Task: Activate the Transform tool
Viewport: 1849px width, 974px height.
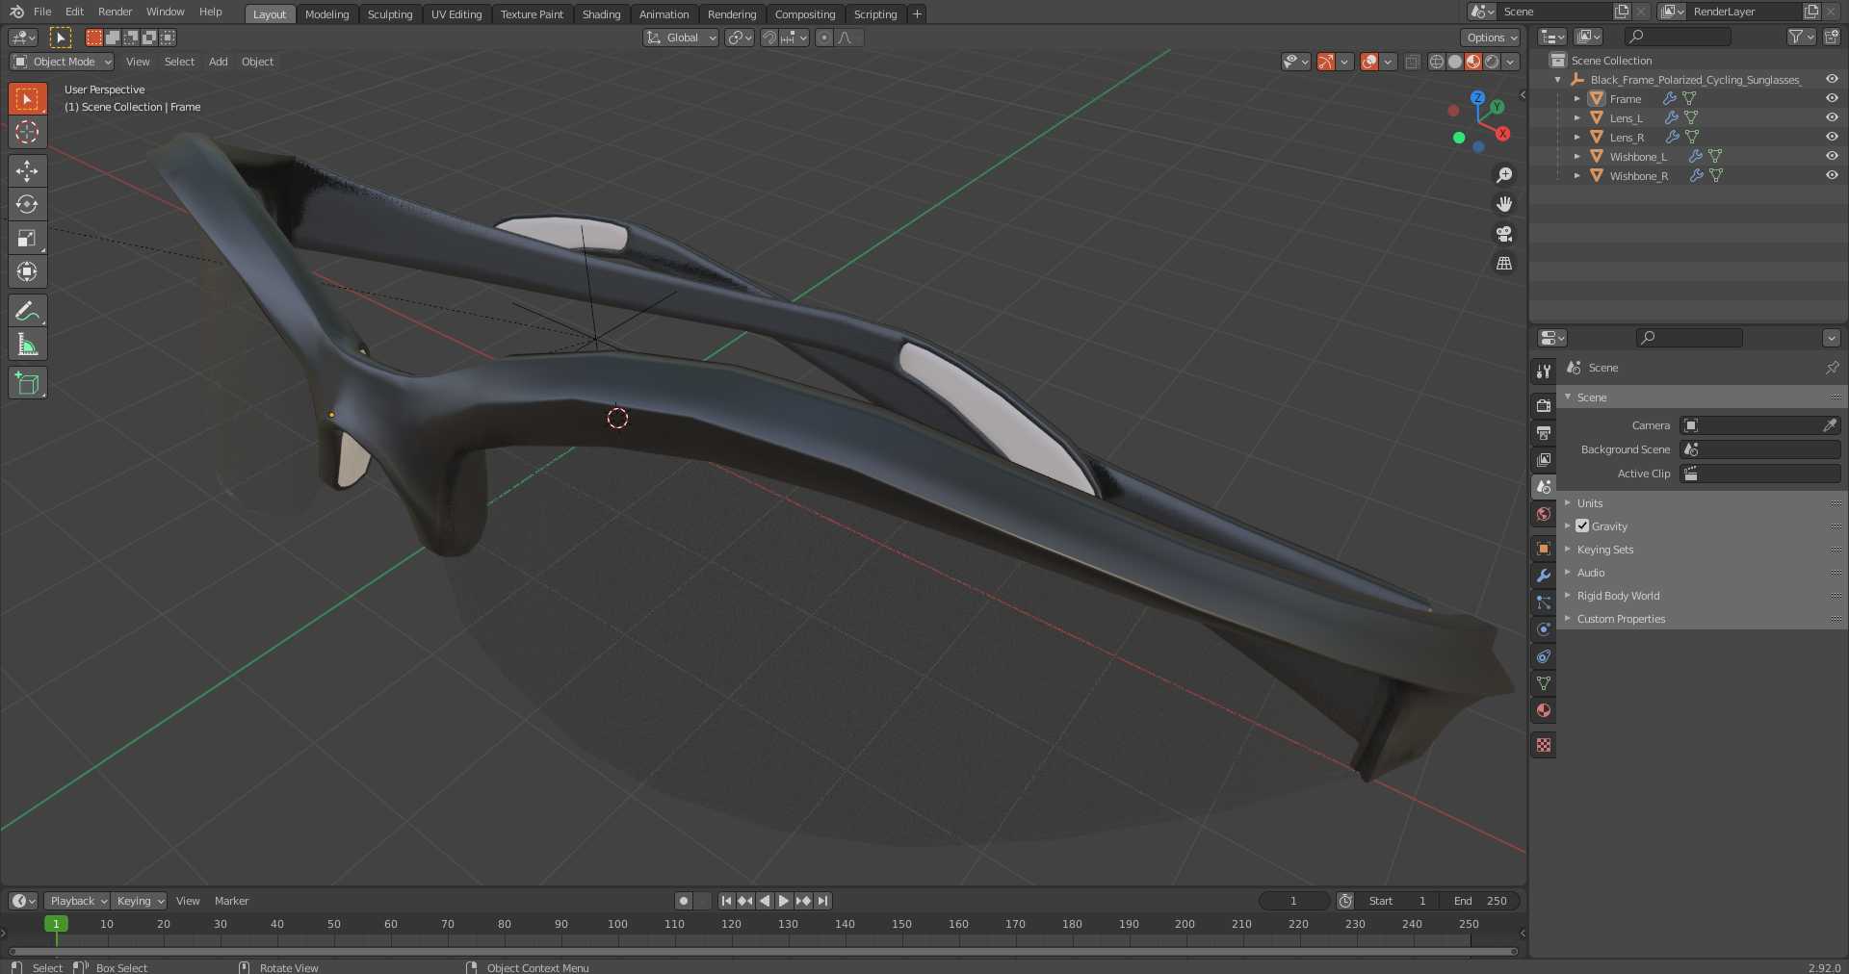Action: (27, 271)
